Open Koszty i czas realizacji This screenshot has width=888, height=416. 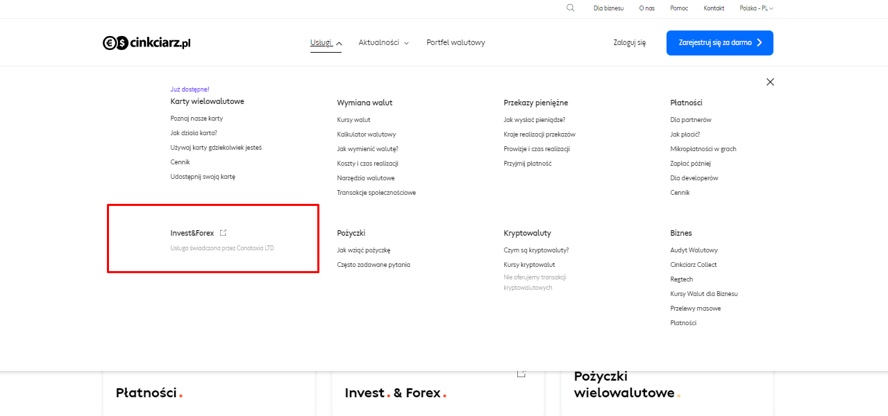367,164
